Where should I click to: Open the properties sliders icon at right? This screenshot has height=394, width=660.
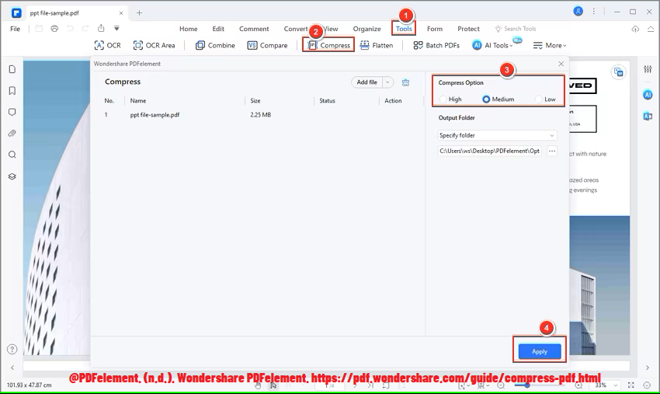pyautogui.click(x=648, y=69)
